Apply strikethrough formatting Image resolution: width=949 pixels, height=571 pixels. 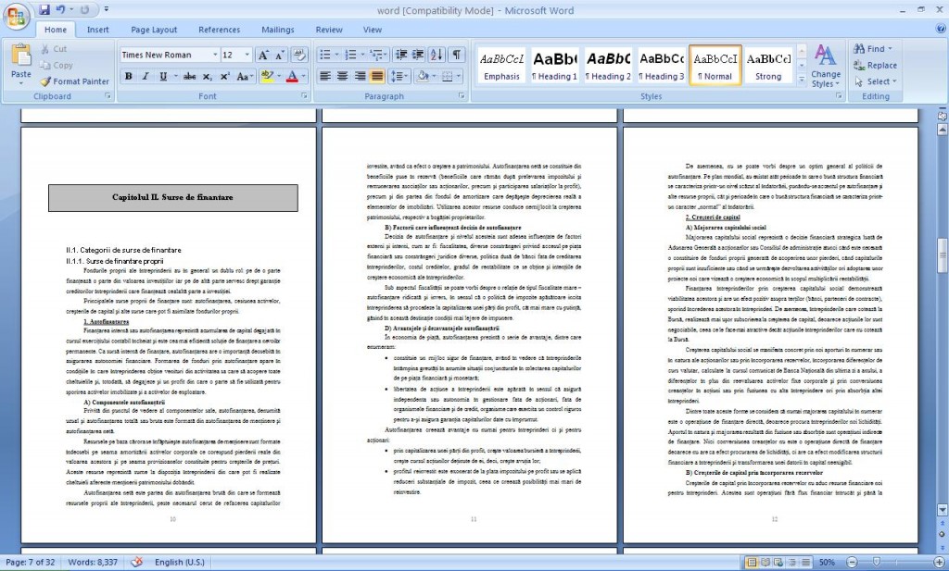(x=189, y=77)
